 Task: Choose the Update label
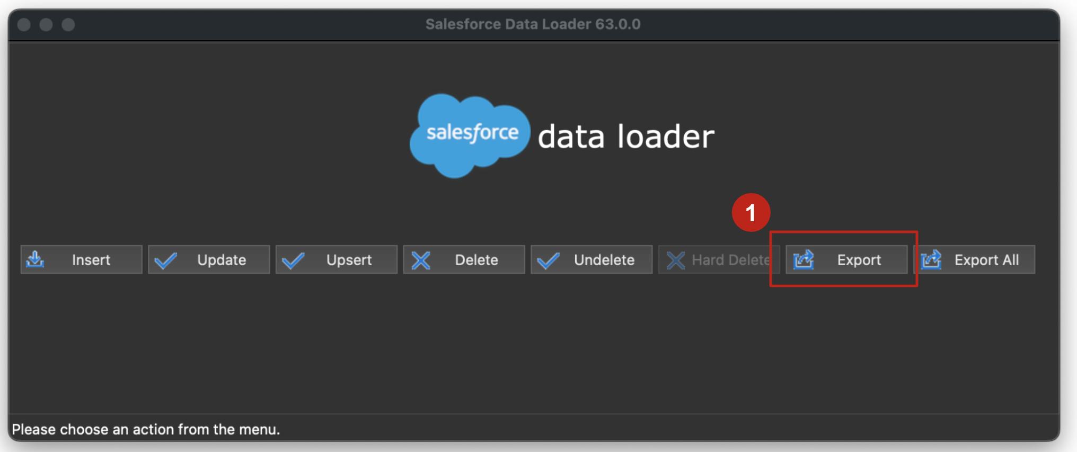coord(222,260)
